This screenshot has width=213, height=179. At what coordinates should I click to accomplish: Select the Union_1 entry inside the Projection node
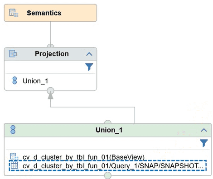pos(35,81)
